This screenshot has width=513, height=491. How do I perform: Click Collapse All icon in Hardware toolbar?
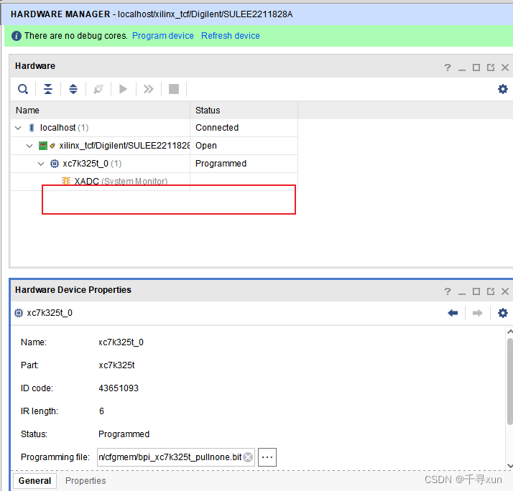(48, 89)
